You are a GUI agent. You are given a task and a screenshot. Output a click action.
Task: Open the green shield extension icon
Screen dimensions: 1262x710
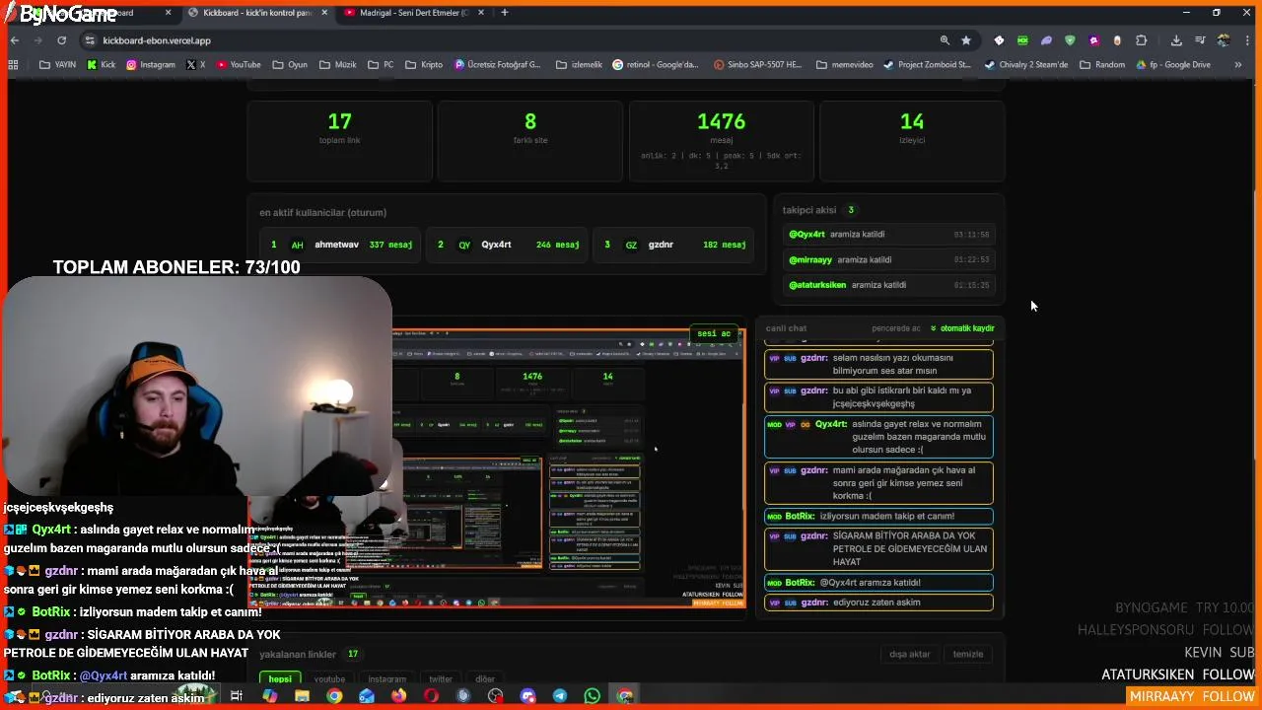[x=1070, y=40]
